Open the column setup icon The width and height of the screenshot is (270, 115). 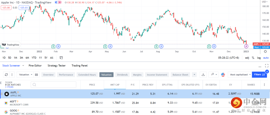[x=36, y=75]
